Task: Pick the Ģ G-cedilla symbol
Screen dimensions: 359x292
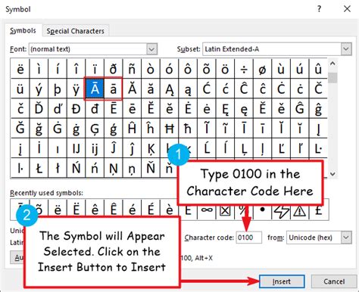Action: [x=95, y=129]
